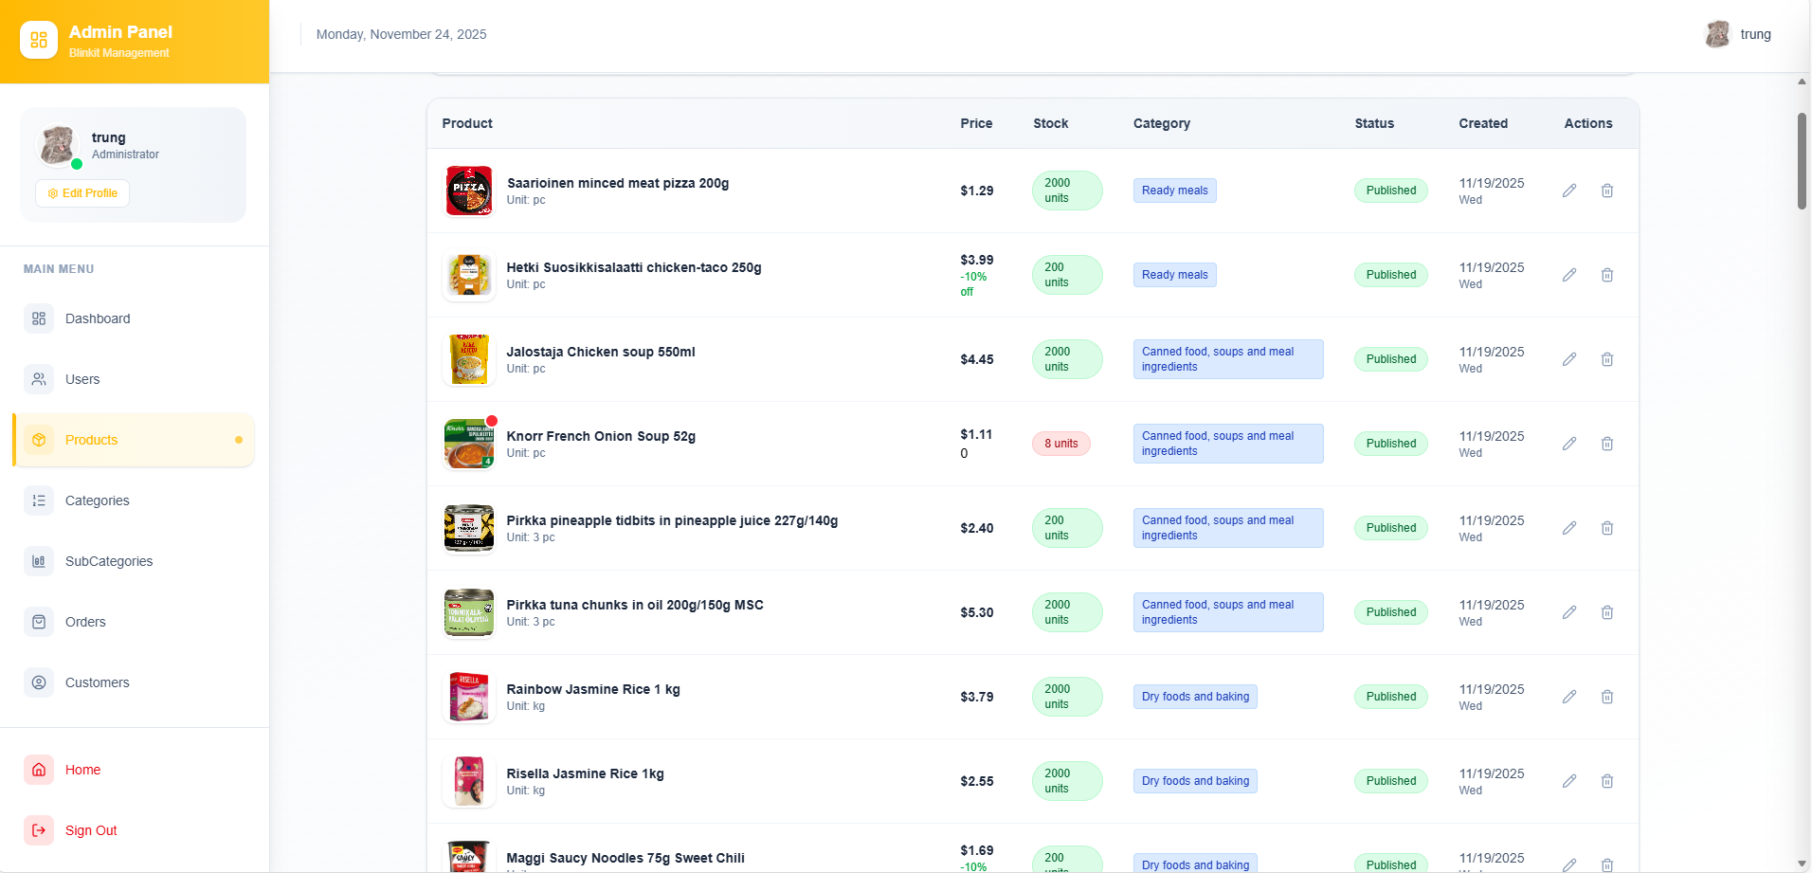Click the Categories list icon in sidebar
The image size is (1812, 873).
tap(39, 500)
